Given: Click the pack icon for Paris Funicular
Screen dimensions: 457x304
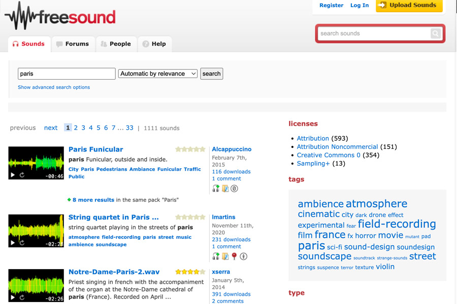Looking at the screenshot, I should point(225,188).
